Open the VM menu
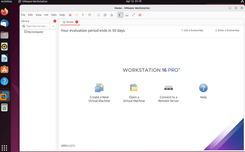Screen dimensions: 245x152 [x=46, y=15]
